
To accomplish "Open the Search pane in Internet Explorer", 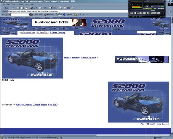I will coord(33,8).
